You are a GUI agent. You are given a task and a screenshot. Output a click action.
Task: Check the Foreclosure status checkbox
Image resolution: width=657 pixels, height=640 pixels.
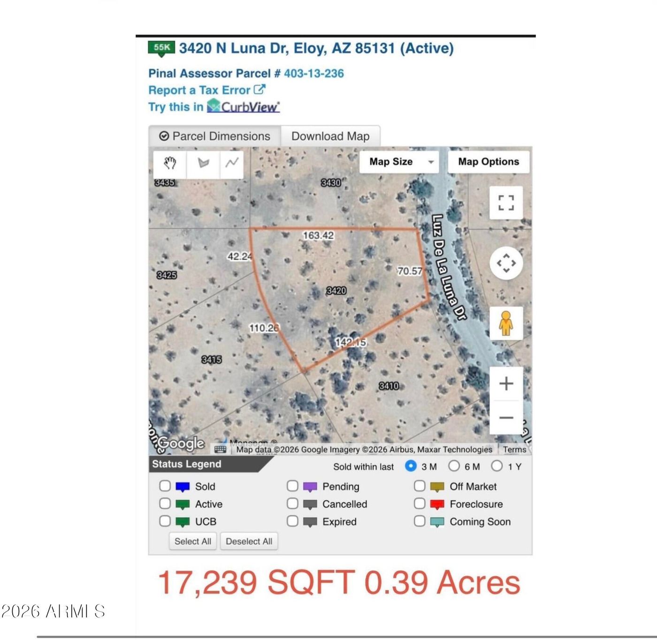[420, 504]
